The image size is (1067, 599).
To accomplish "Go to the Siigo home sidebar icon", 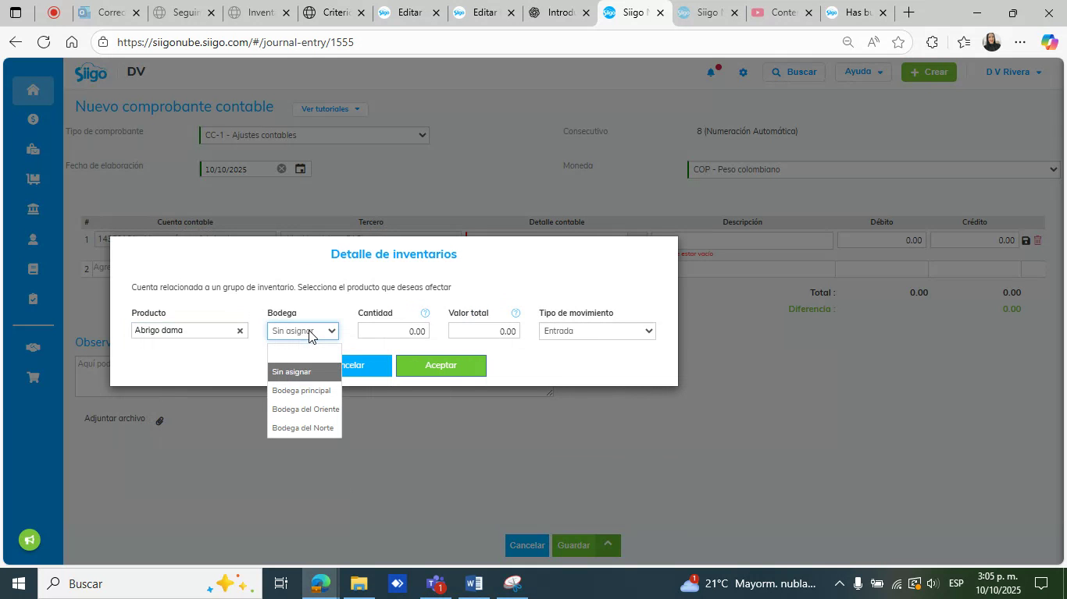I will (x=33, y=90).
